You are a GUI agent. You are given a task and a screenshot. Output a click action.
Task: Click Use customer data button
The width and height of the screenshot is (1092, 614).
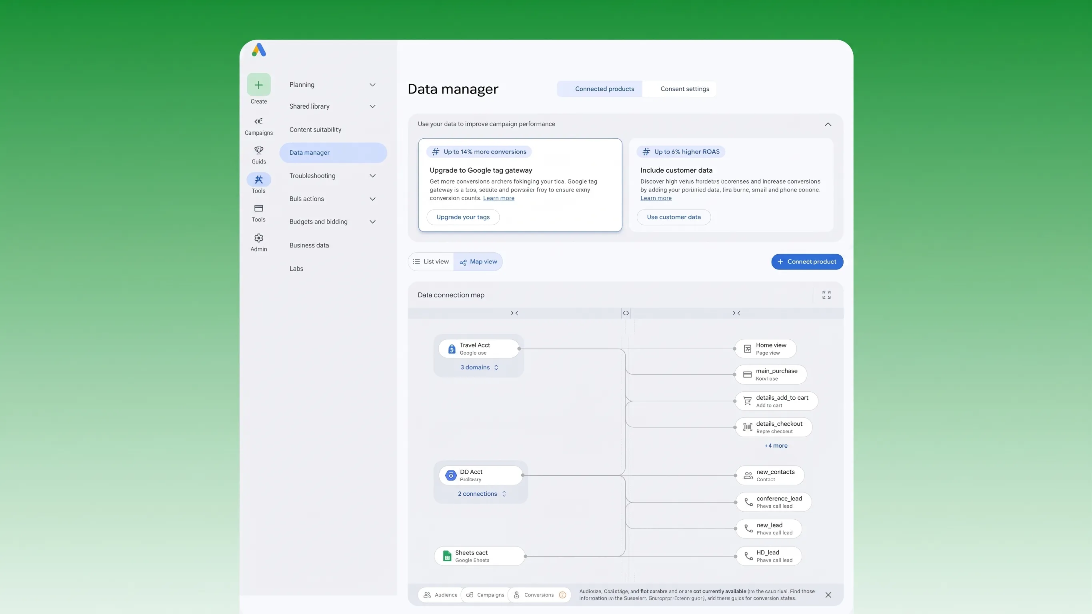pos(674,217)
